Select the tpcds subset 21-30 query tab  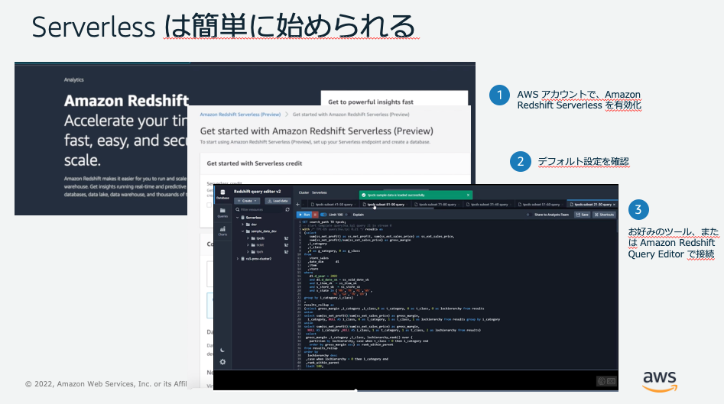tap(591, 205)
